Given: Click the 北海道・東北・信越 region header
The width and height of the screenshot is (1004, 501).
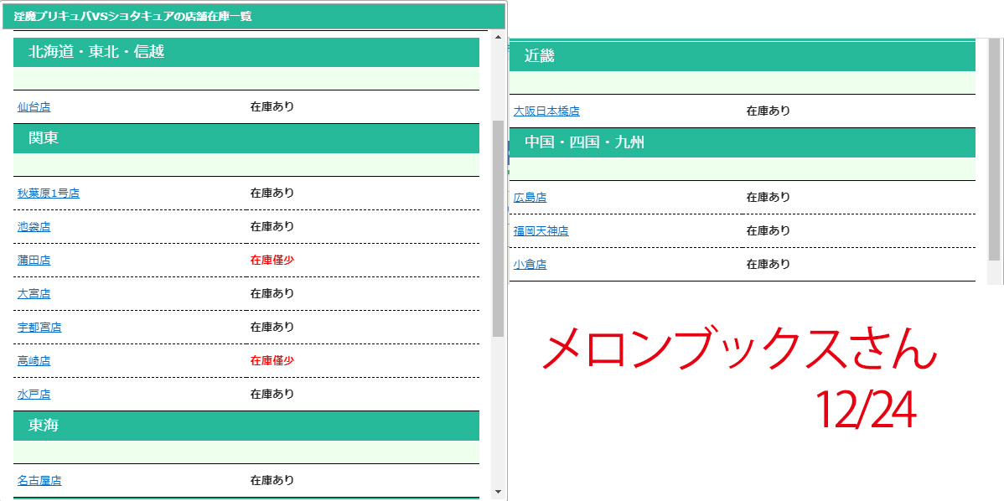Looking at the screenshot, I should tap(246, 53).
